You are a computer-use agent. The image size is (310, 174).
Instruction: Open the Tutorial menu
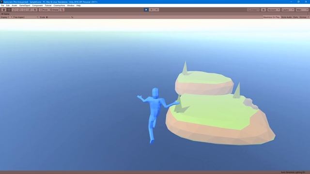48,5
